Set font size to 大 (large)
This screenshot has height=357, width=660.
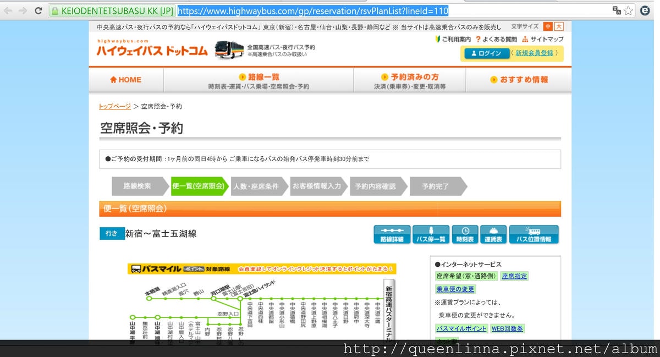point(559,26)
